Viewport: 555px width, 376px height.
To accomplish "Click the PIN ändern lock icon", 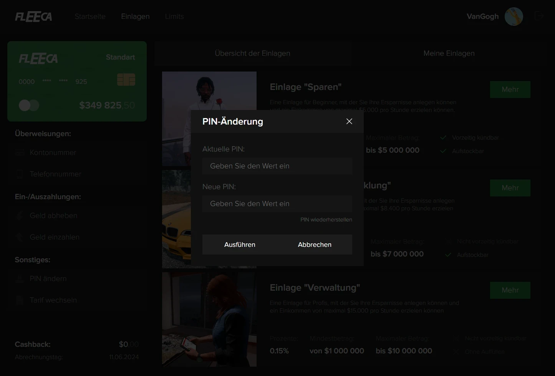I will pyautogui.click(x=20, y=279).
